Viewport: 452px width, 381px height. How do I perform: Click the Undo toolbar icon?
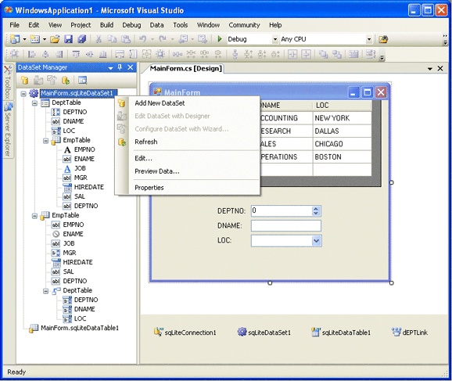[x=142, y=39]
